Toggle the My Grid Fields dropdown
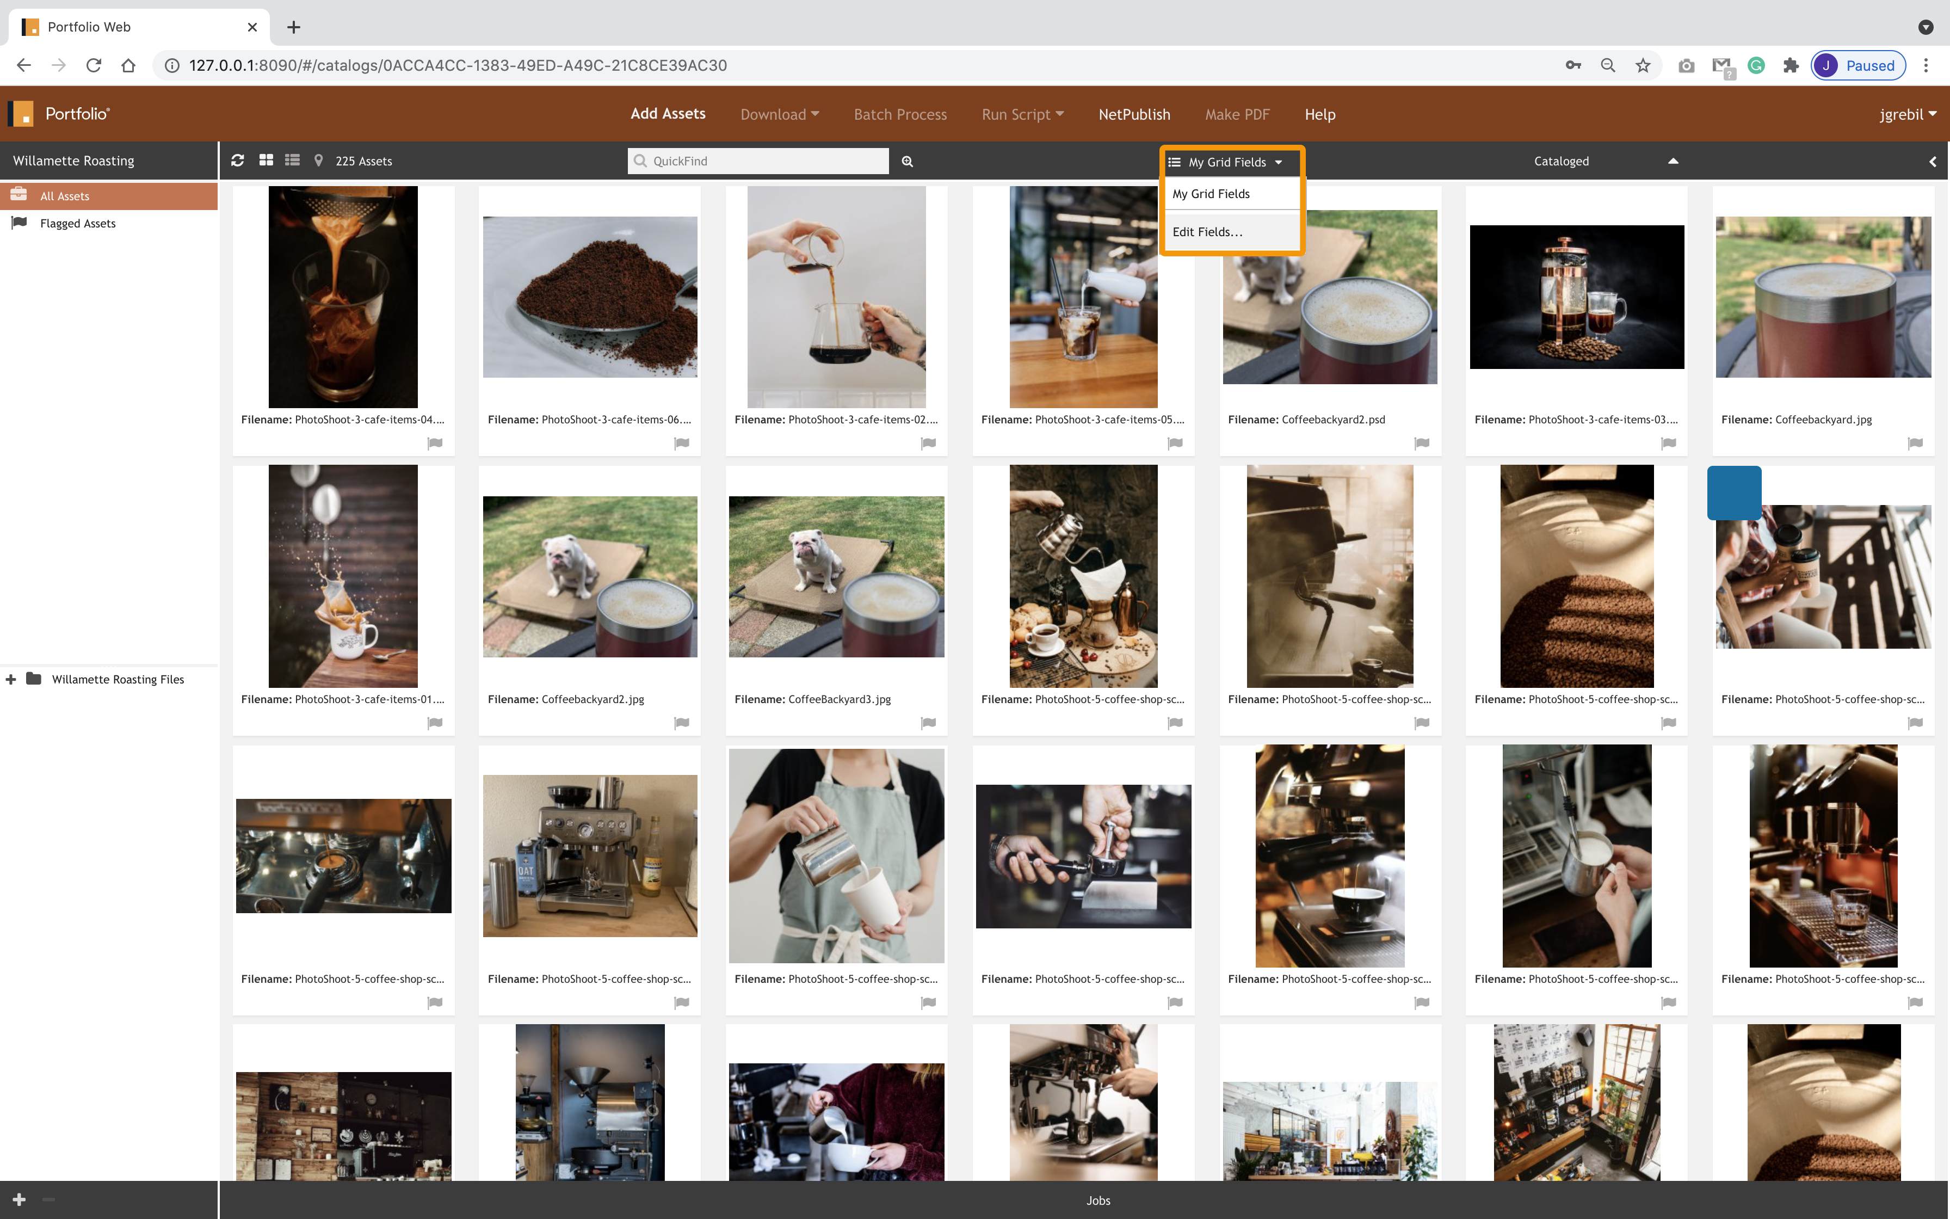Image resolution: width=1950 pixels, height=1219 pixels. coord(1226,162)
